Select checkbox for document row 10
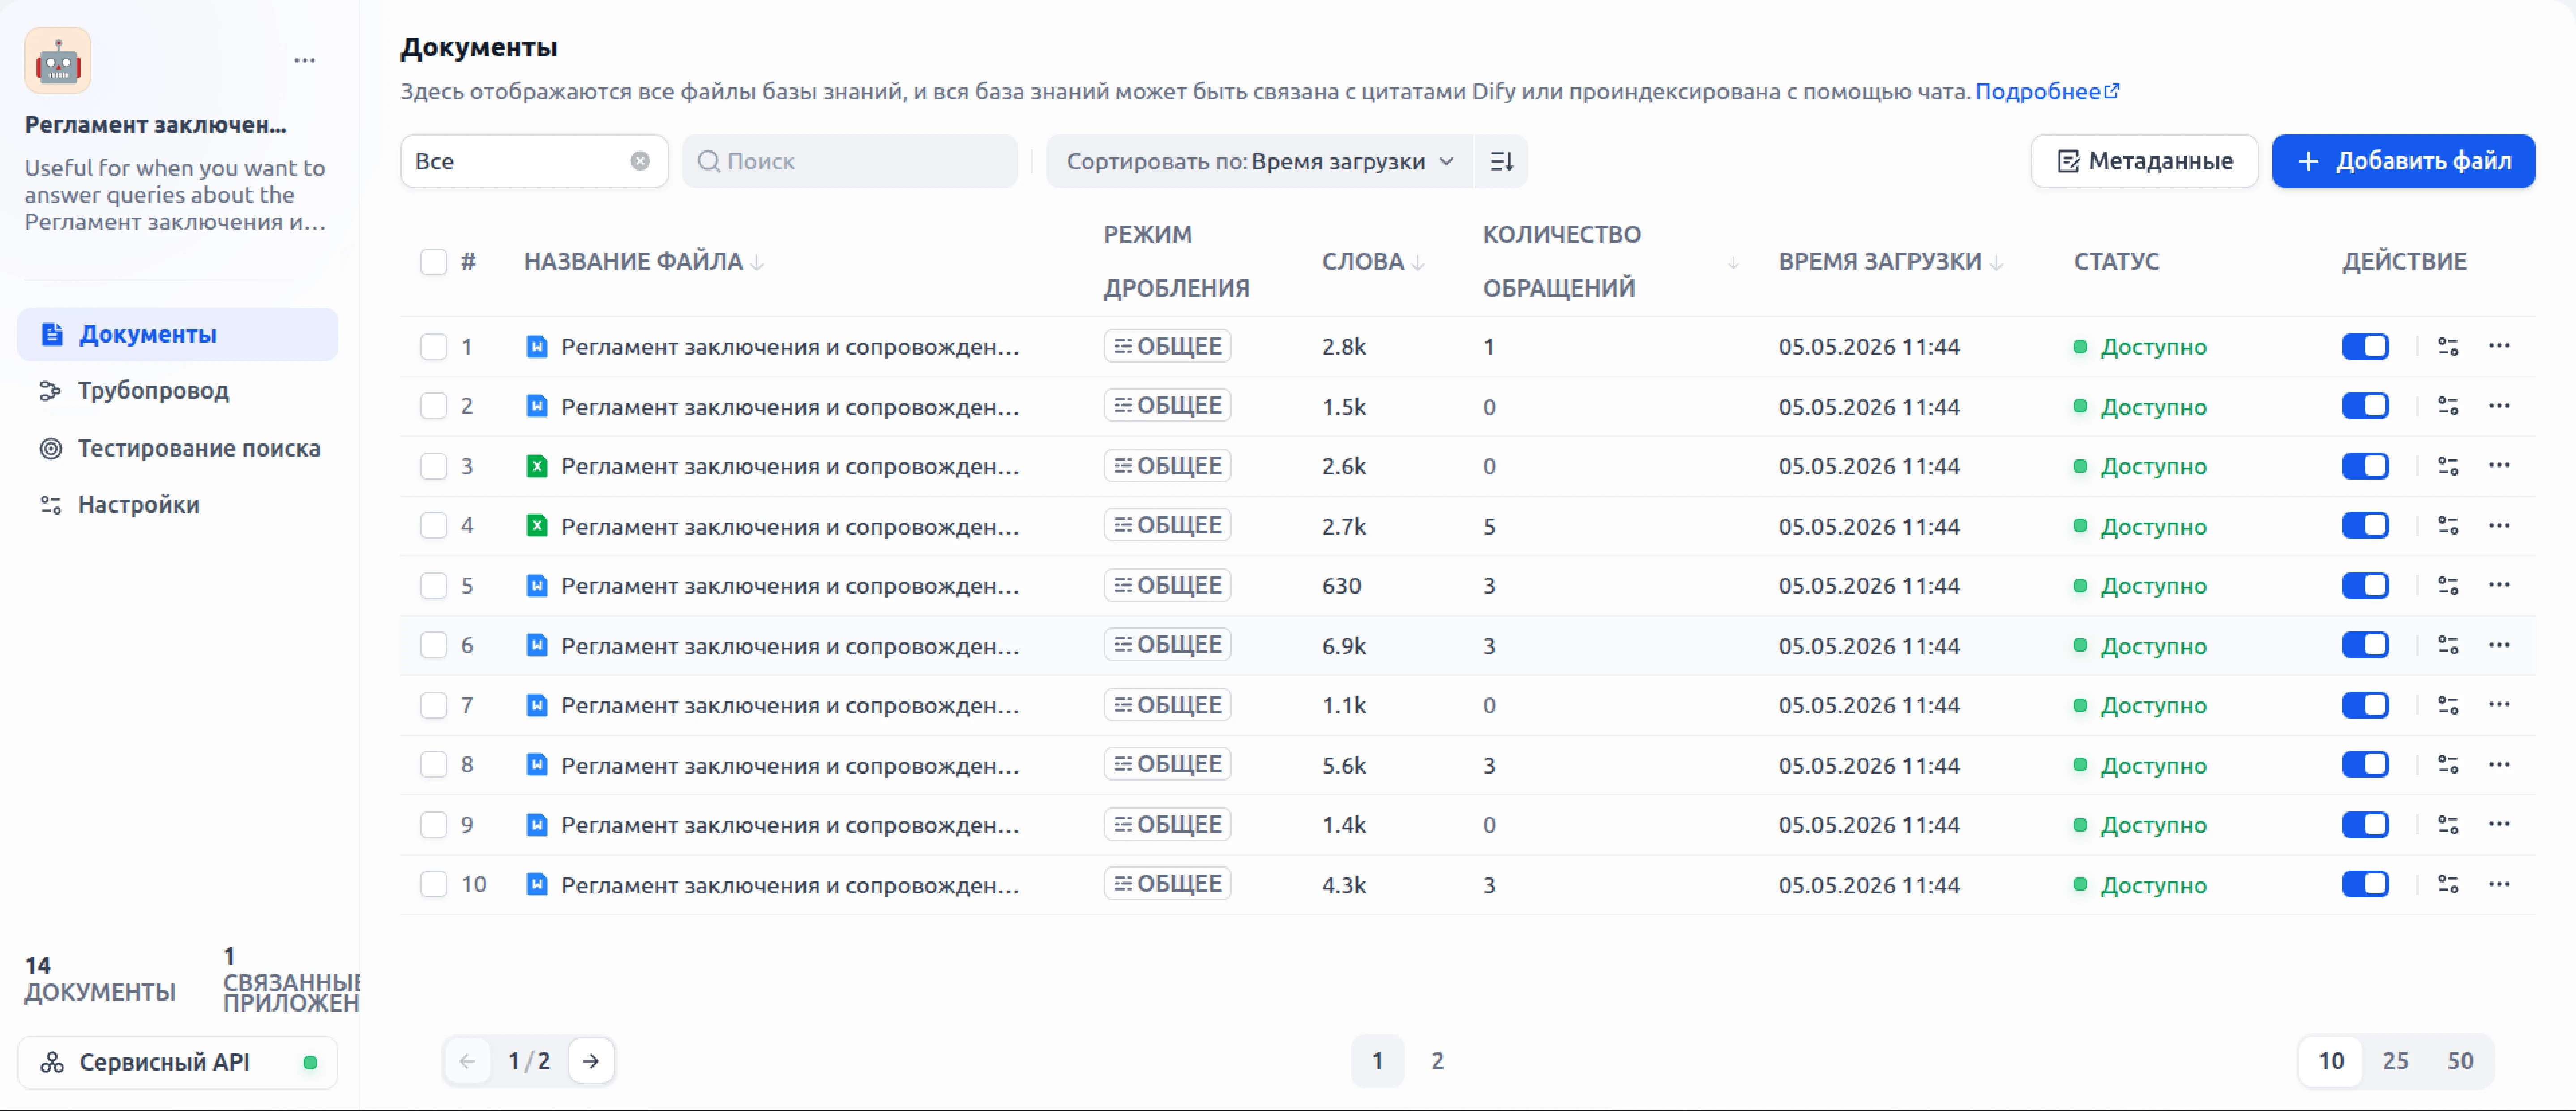The width and height of the screenshot is (2576, 1111). click(x=433, y=884)
